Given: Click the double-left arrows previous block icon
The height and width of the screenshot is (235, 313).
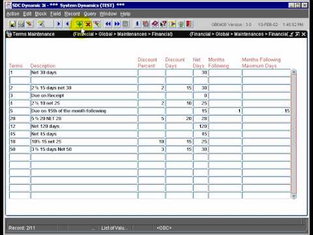Looking at the screenshot, I should pos(108,23).
